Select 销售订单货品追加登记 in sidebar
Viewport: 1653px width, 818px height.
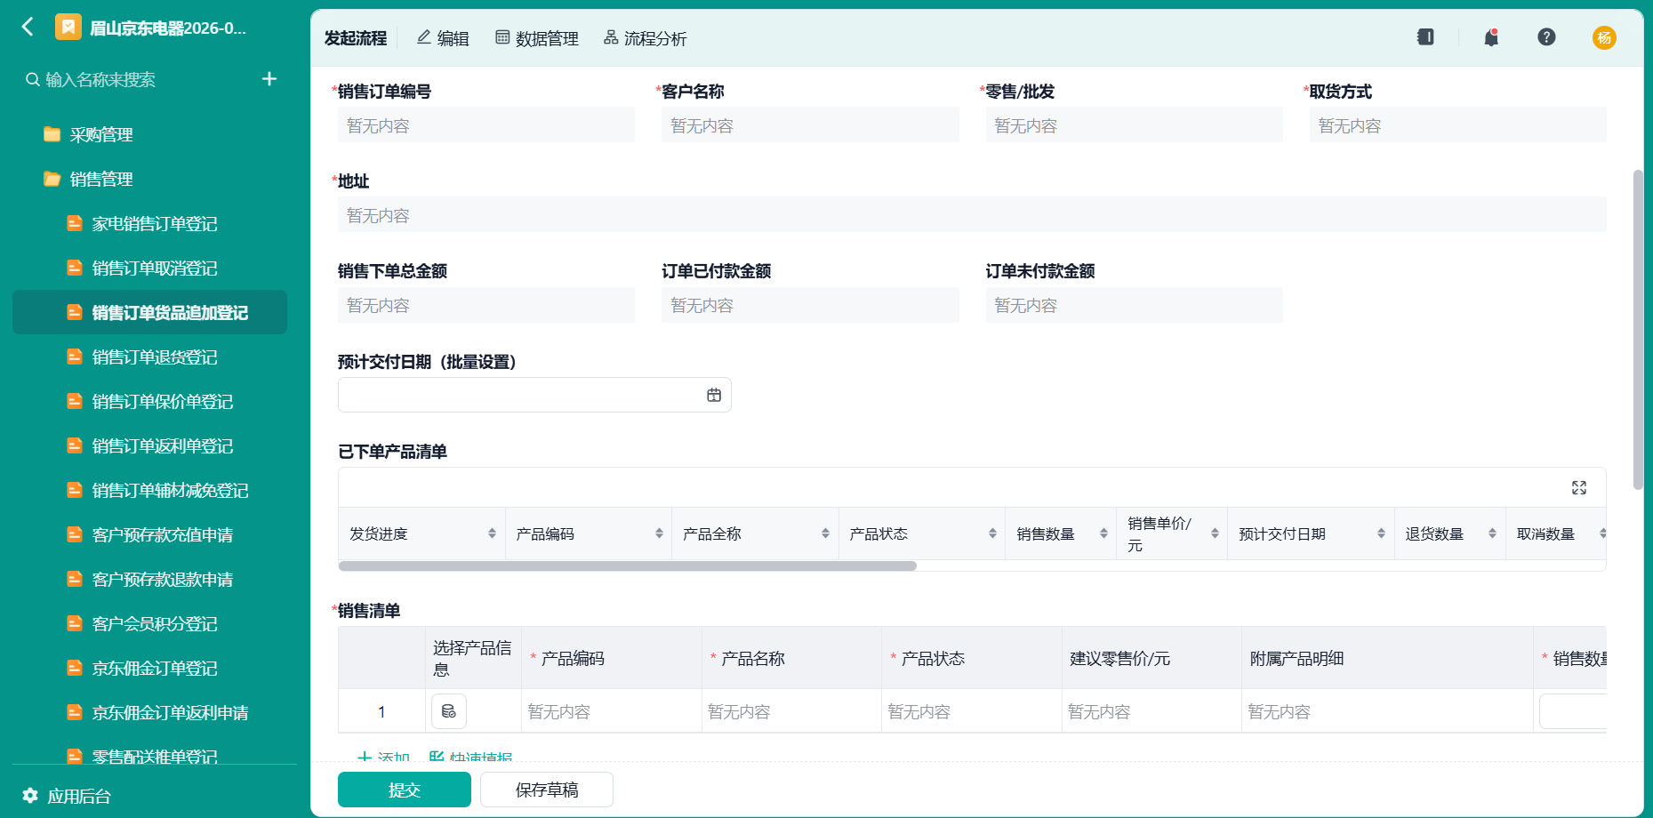[149, 312]
